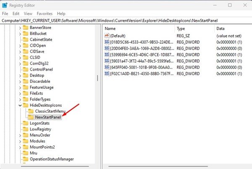Select the LowRegistry key

coord(40,129)
